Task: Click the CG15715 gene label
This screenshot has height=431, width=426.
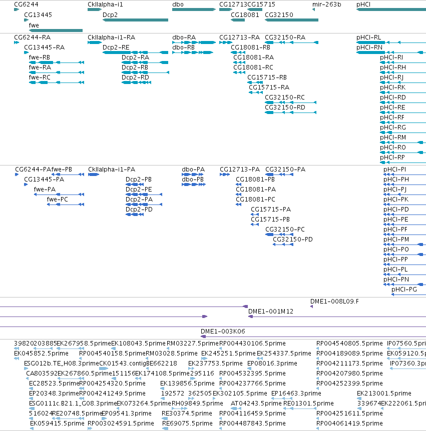Action: [261, 4]
